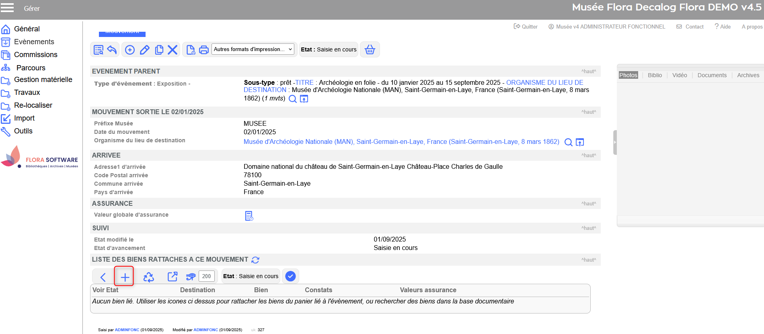Open Gestion matérielle in the sidebar
Image resolution: width=764 pixels, height=334 pixels.
tap(43, 80)
